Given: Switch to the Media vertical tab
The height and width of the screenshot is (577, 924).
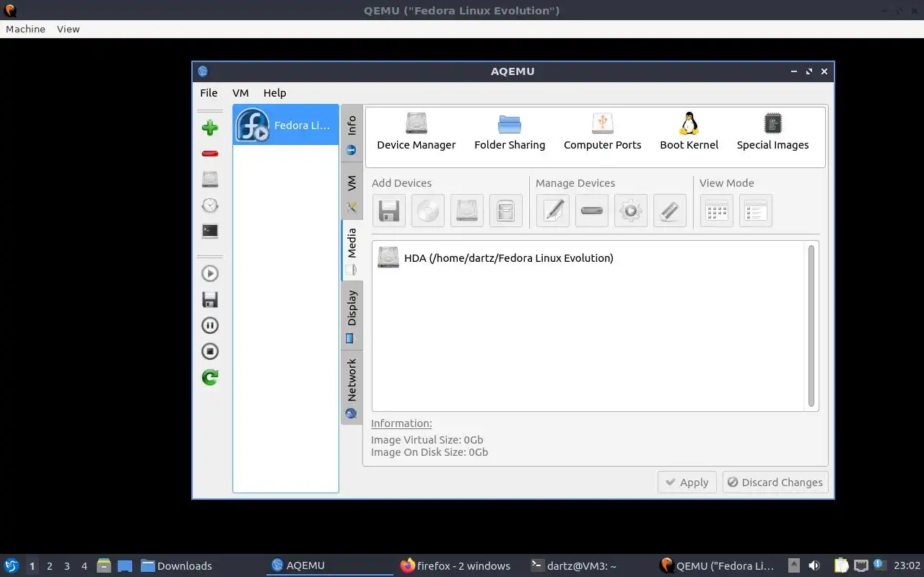Looking at the screenshot, I should (x=352, y=250).
